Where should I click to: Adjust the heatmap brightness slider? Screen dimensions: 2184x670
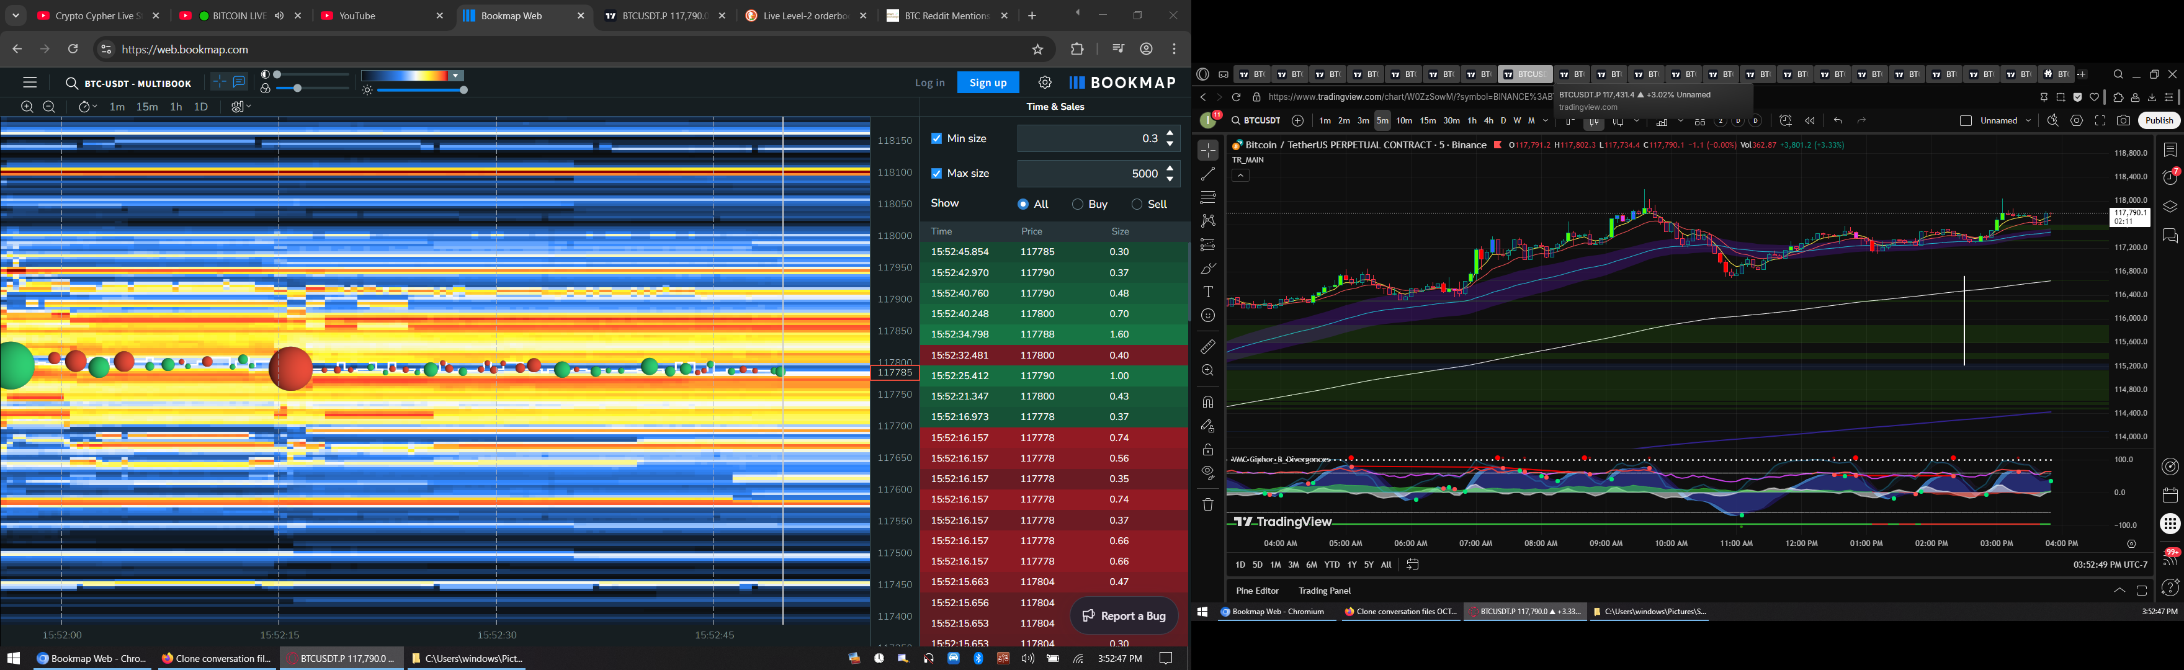pyautogui.click(x=463, y=90)
